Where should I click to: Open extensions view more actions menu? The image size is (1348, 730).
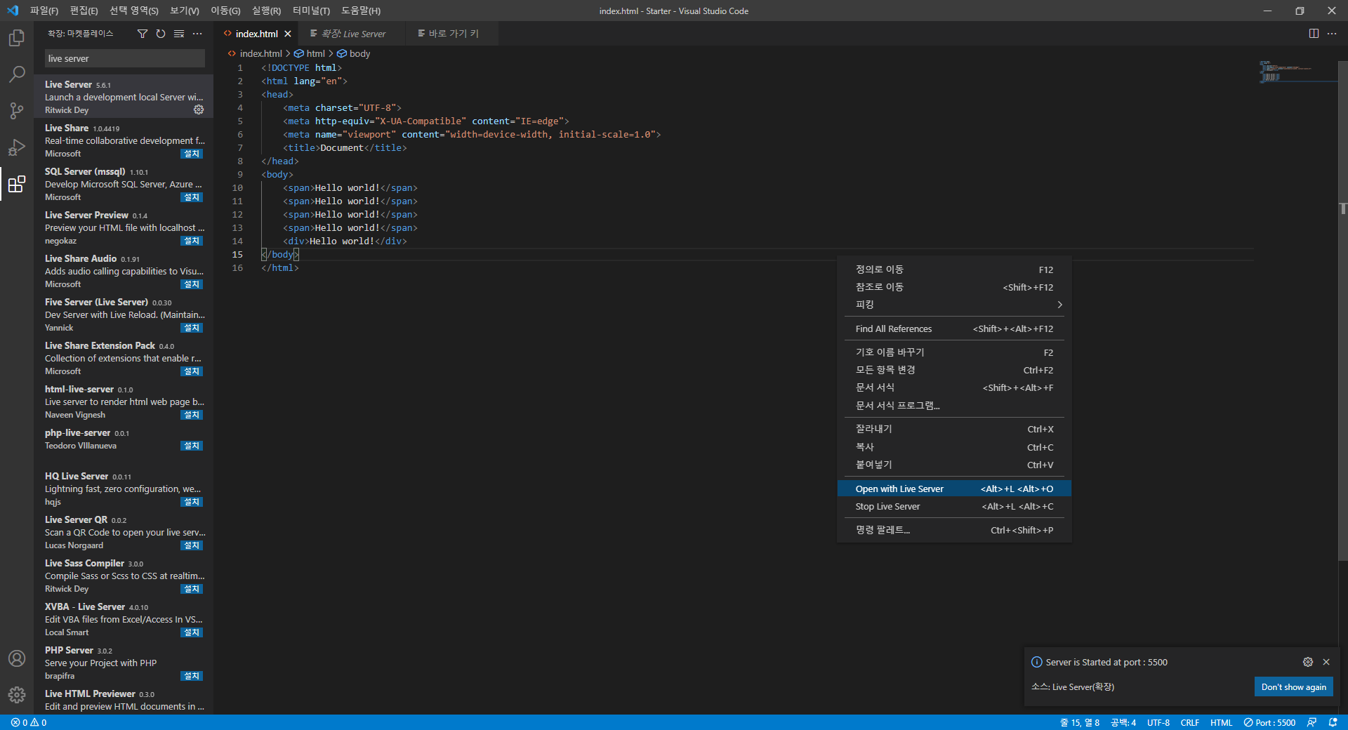point(197,34)
